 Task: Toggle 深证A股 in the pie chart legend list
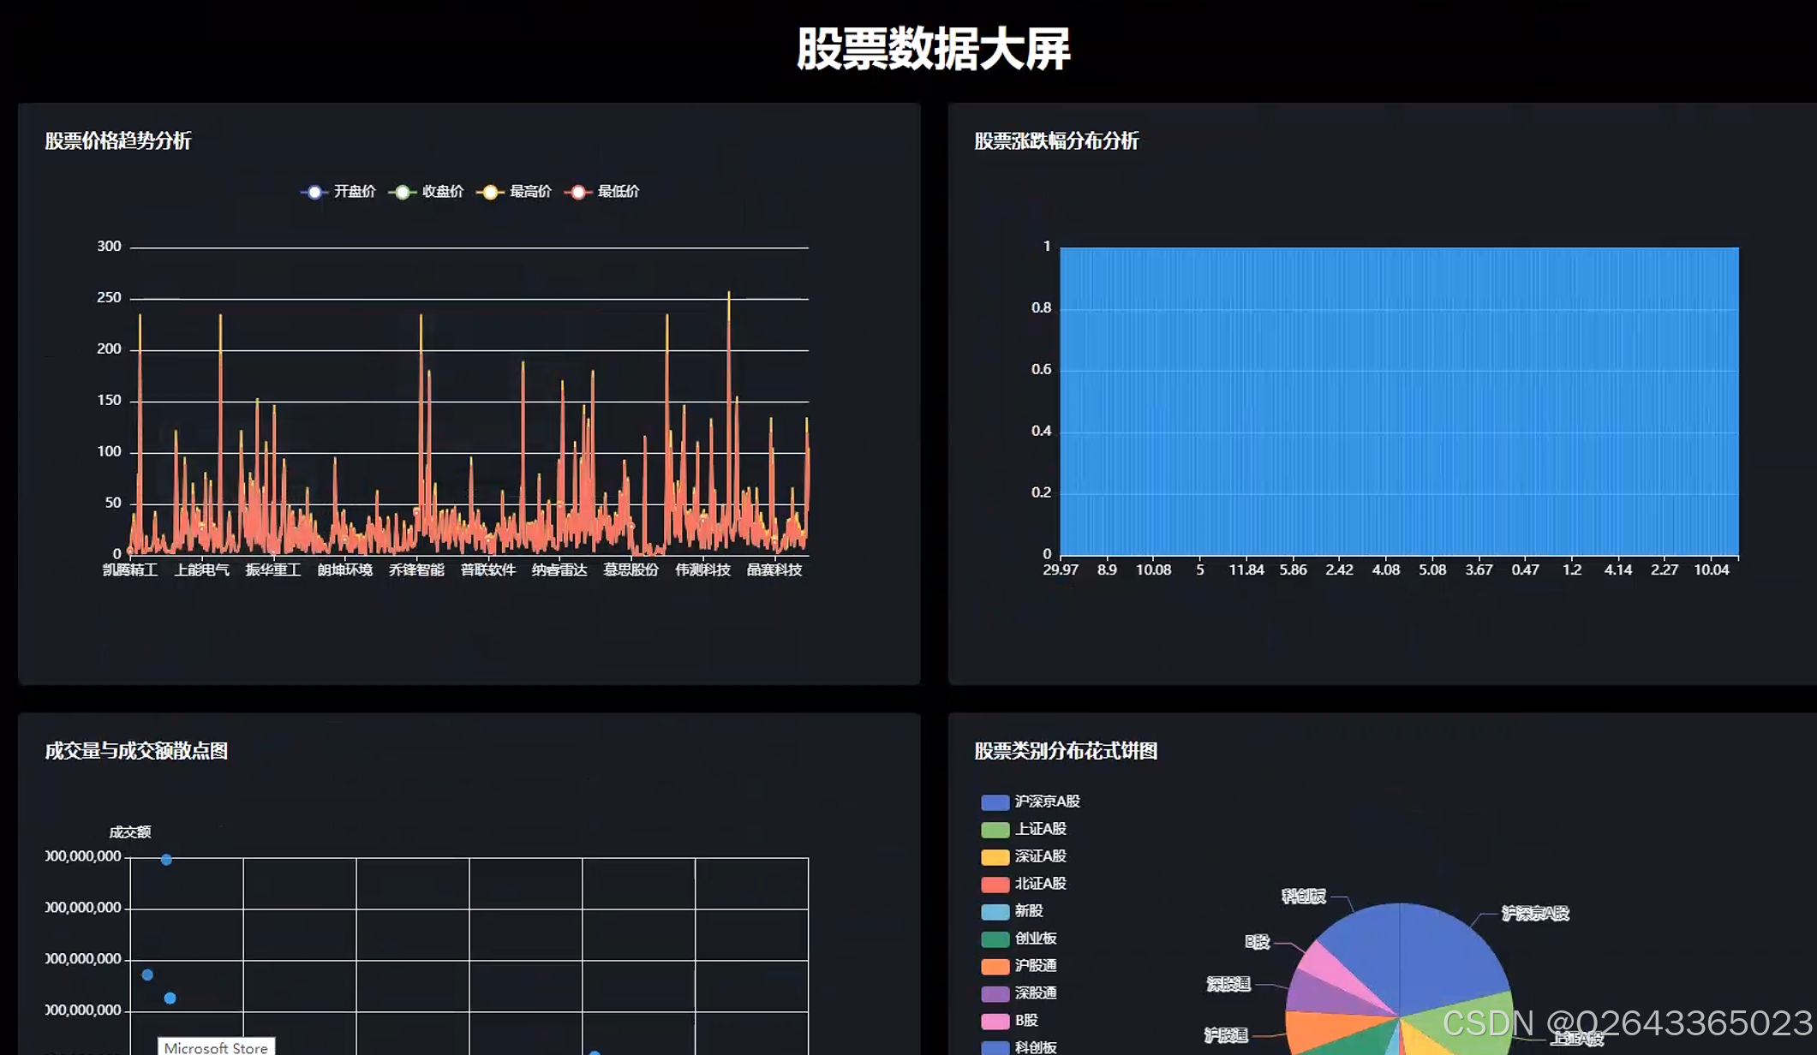[1024, 857]
